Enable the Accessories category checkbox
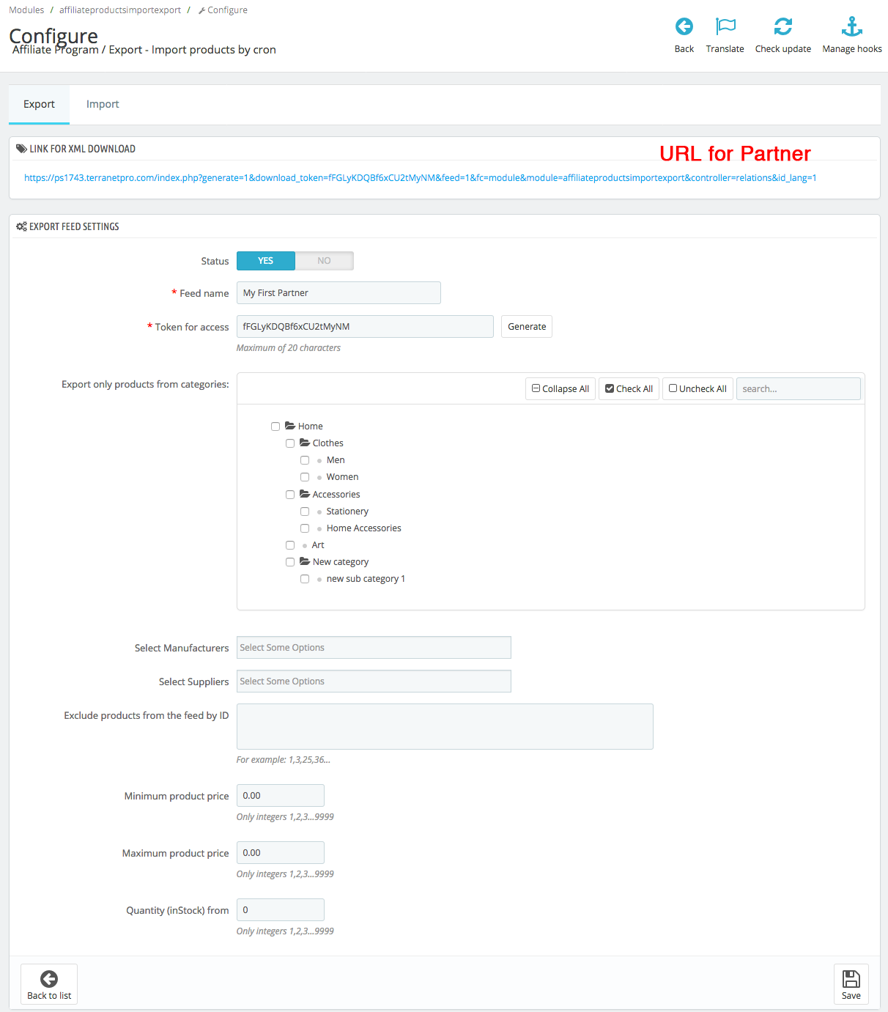 pos(290,495)
